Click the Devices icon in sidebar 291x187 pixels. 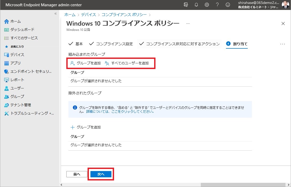pyautogui.click(x=7, y=55)
